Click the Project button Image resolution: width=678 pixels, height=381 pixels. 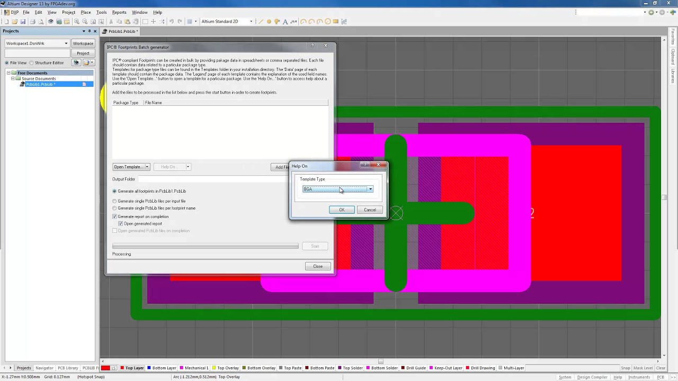click(x=83, y=53)
